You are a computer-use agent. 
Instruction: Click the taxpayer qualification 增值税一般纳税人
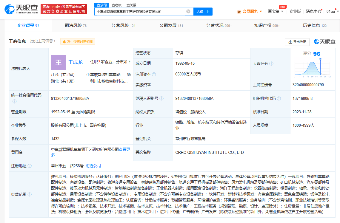[x=190, y=112]
